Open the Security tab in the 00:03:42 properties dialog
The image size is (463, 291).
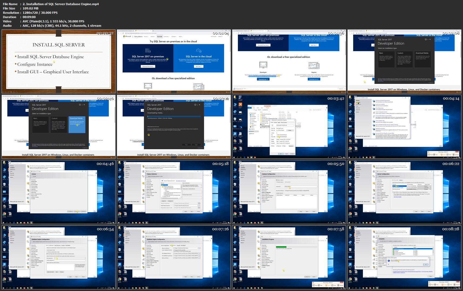[x=276, y=123]
